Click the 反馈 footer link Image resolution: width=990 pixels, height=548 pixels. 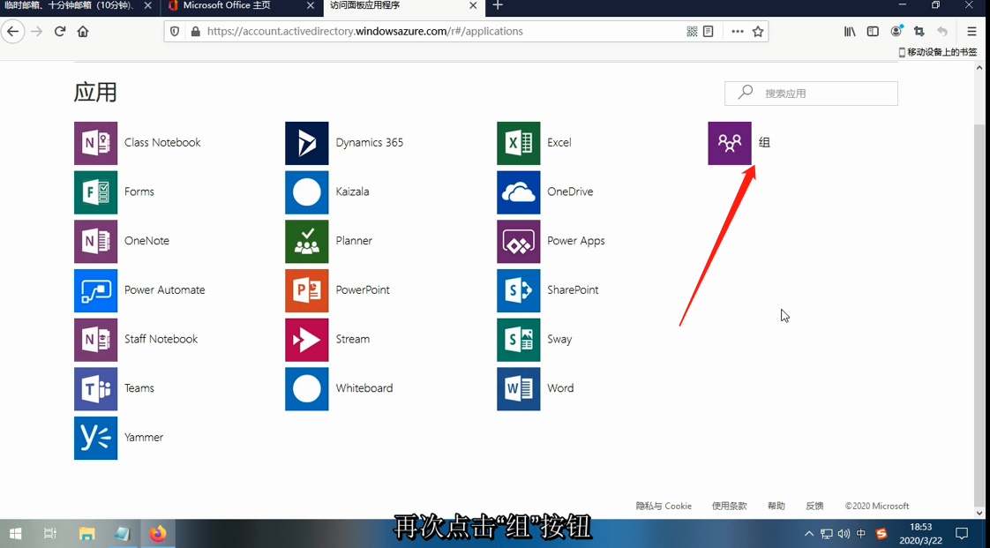(814, 506)
